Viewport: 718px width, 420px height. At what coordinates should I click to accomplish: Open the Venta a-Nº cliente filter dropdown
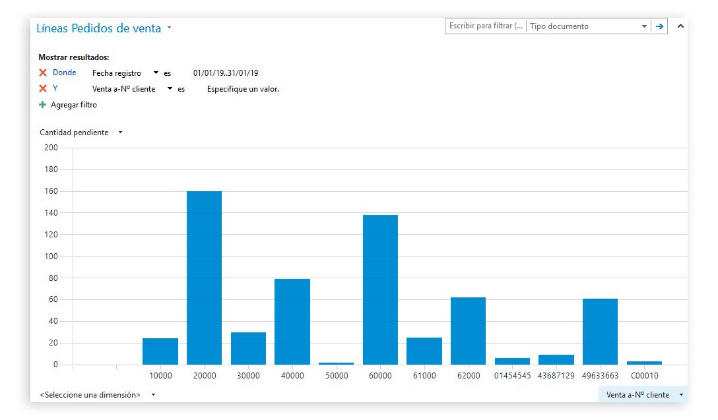point(170,89)
